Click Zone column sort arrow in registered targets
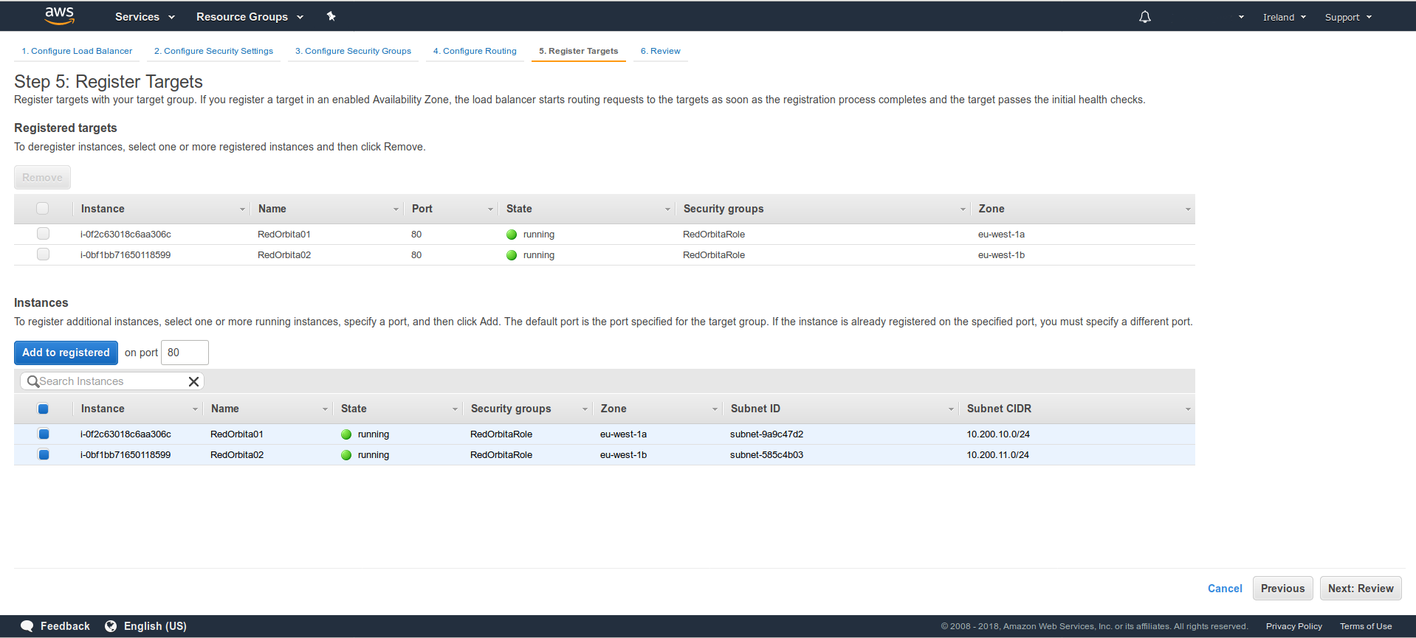This screenshot has height=638, width=1416. coord(1187,209)
